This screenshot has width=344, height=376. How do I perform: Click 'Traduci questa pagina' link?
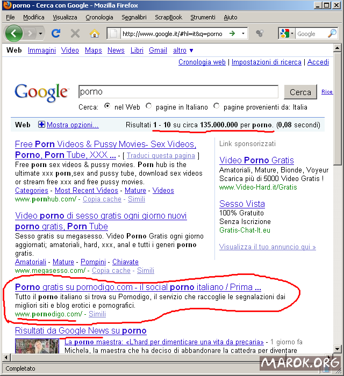click(x=161, y=155)
